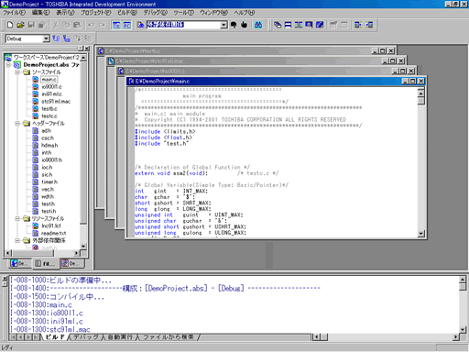Open the search text combo box dropdown
Viewport: 469px width, 352px height.
224,25
